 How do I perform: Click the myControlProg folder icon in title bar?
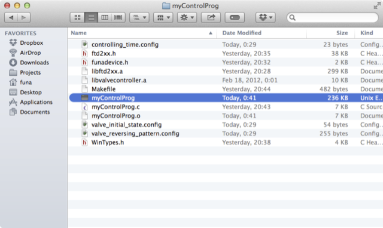166,5
